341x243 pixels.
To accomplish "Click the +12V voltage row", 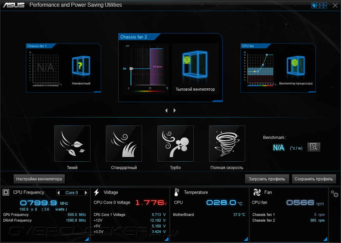I will pos(130,220).
